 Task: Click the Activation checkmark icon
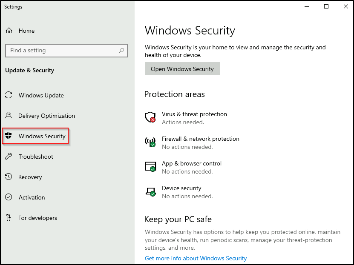point(9,197)
